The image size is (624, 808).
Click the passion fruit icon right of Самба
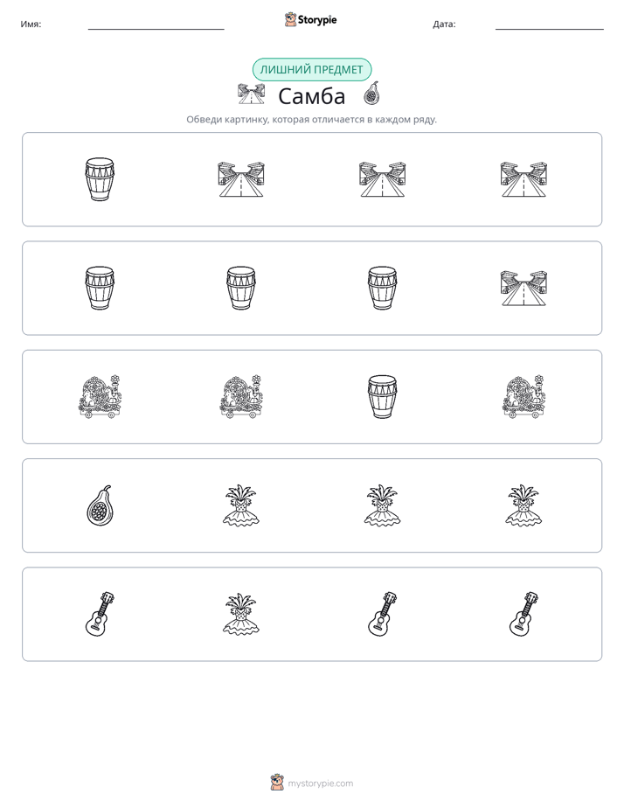point(371,94)
